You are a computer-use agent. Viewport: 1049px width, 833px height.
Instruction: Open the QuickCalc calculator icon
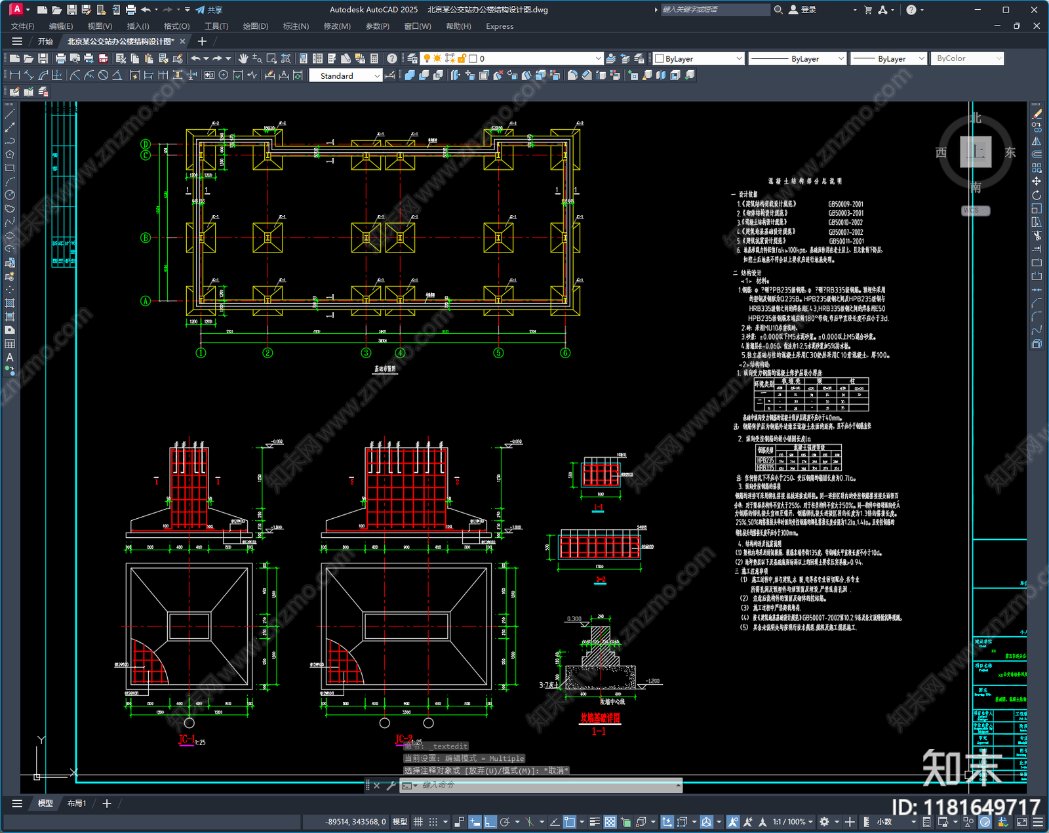(374, 58)
